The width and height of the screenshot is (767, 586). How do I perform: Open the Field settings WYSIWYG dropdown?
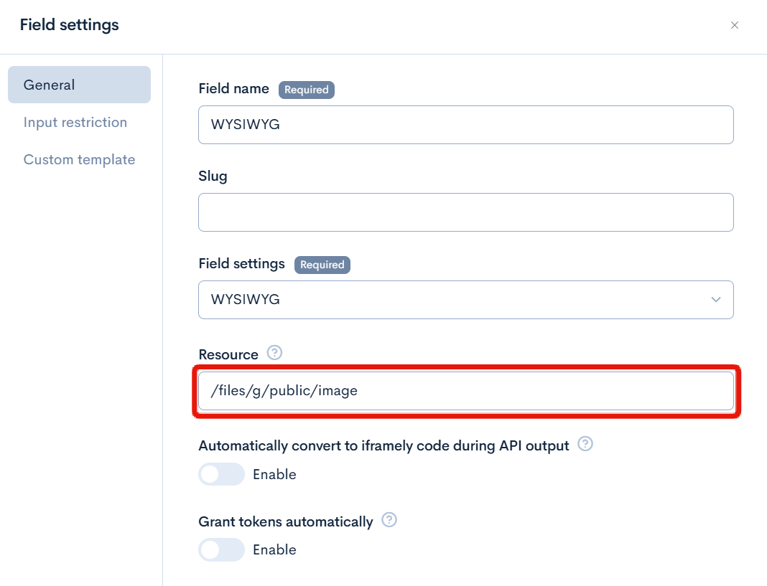(x=465, y=300)
